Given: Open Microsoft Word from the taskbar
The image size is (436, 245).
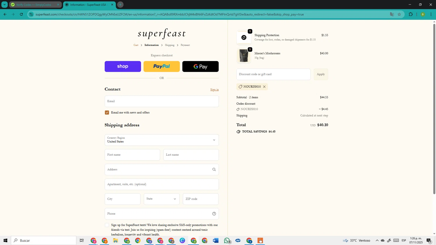Looking at the screenshot, I should (216, 241).
